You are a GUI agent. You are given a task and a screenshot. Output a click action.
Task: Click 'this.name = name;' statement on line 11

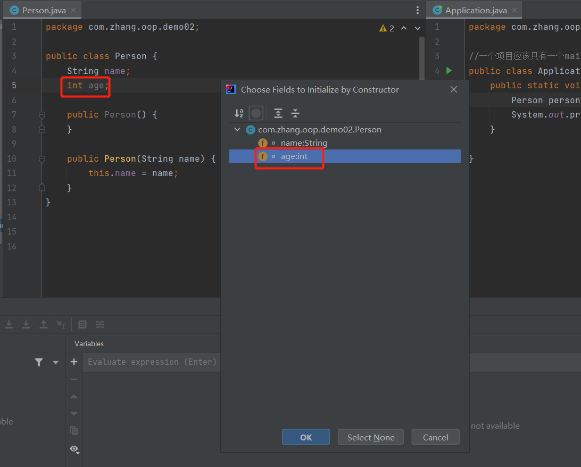pos(133,173)
